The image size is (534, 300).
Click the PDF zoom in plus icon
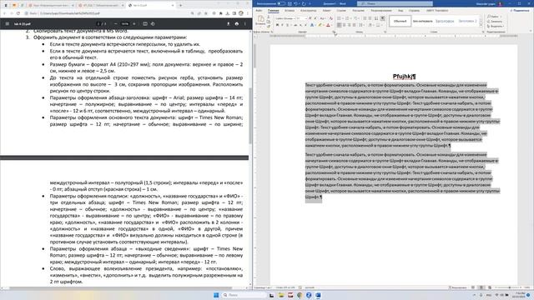[x=133, y=24]
